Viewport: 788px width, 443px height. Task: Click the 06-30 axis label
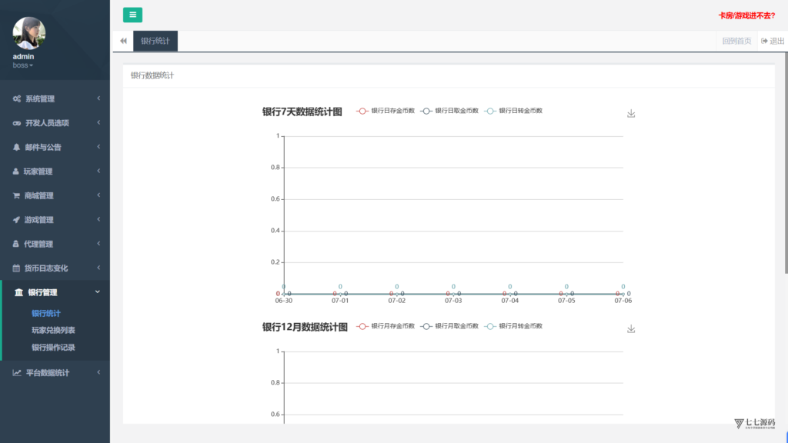click(x=283, y=301)
